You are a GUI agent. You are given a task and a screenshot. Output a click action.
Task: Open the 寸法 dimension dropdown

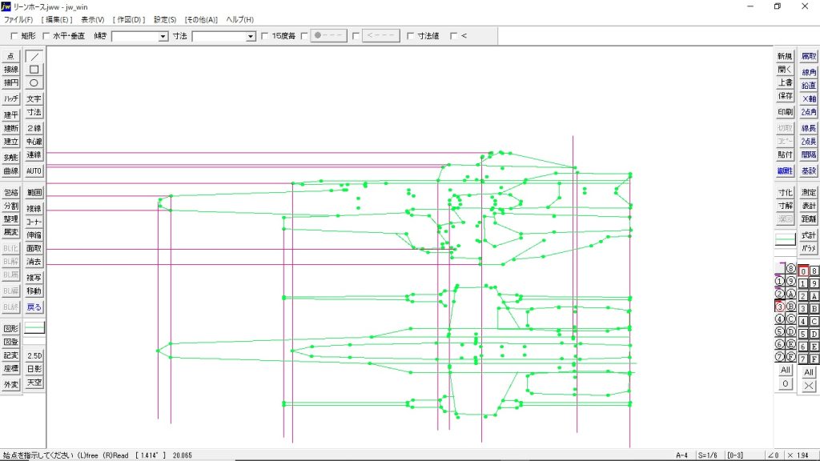[x=251, y=36]
